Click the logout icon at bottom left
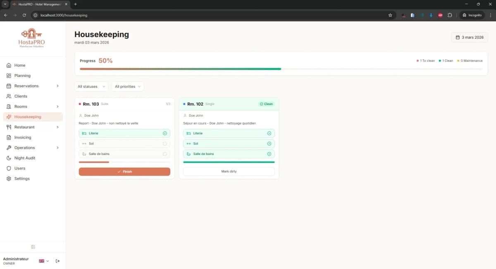 tap(57, 261)
